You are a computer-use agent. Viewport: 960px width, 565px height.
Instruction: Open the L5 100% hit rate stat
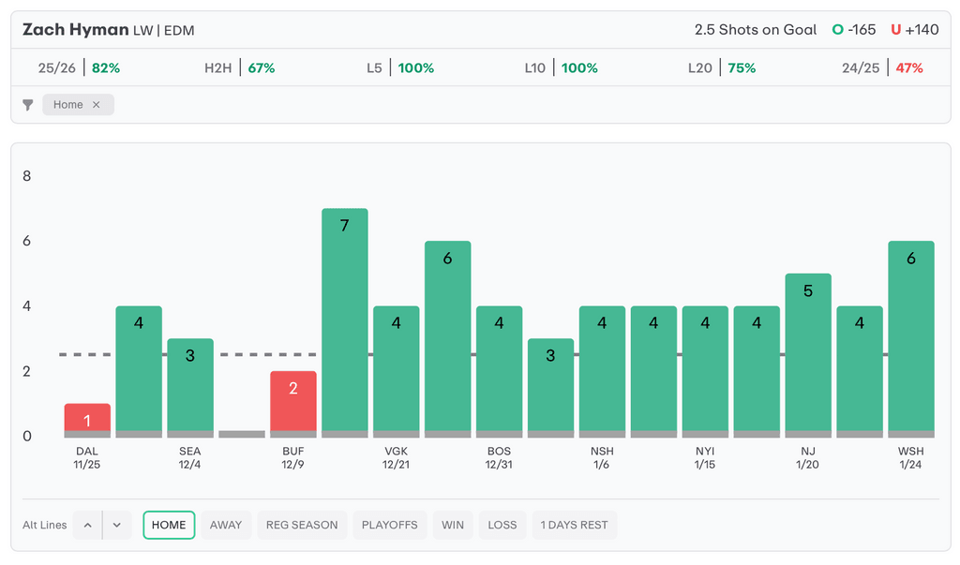tap(399, 68)
